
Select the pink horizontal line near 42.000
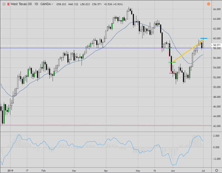click(x=106, y=126)
